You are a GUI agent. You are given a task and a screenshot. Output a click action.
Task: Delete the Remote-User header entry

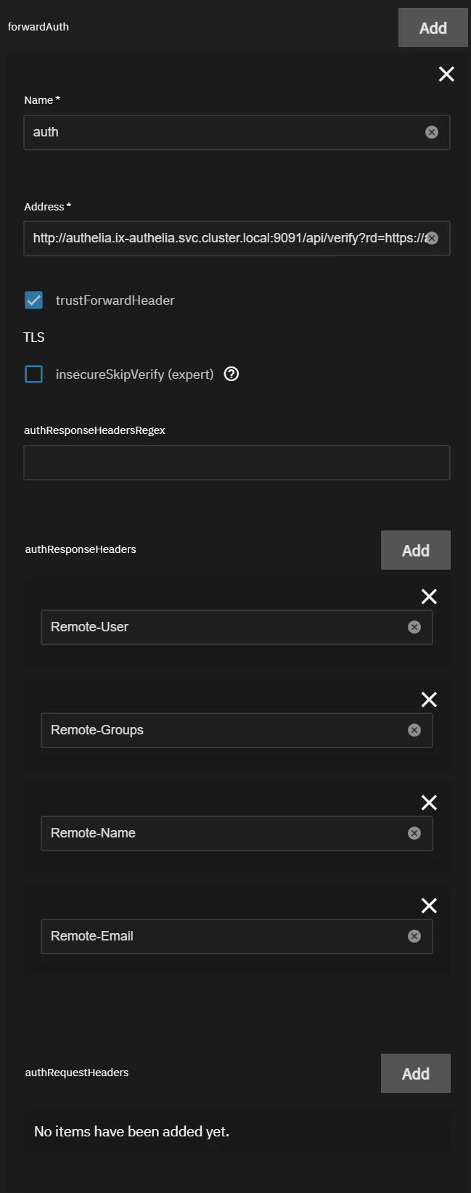(429, 596)
